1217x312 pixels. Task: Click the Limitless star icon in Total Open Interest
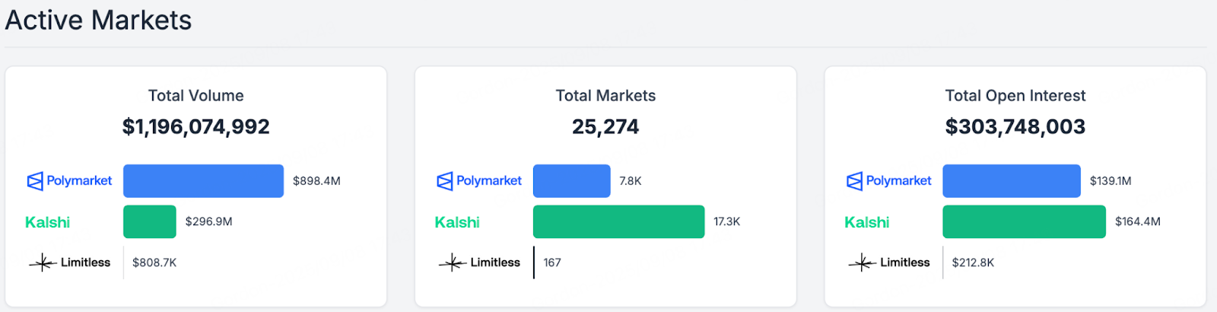tap(862, 263)
